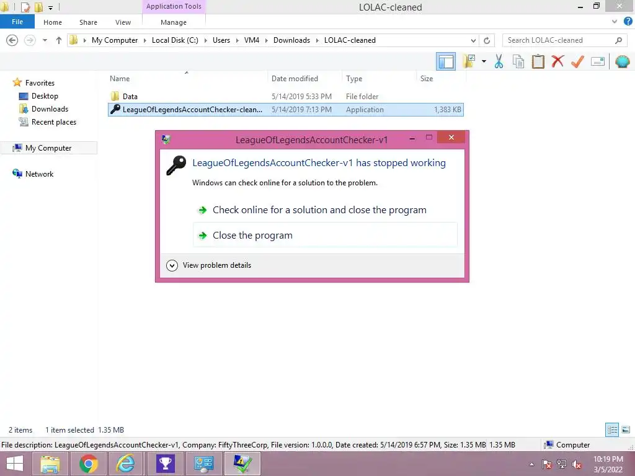Toggle the preview pane toolbar button
This screenshot has height=476, width=635.
point(445,61)
